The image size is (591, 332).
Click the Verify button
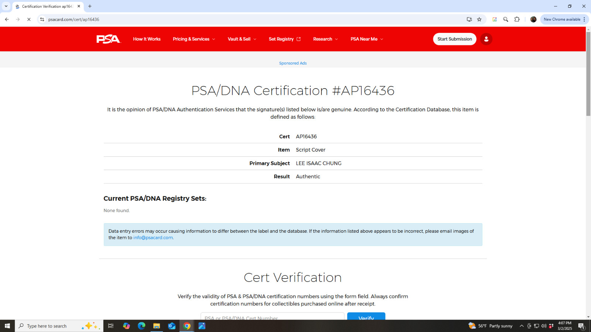[x=366, y=317]
